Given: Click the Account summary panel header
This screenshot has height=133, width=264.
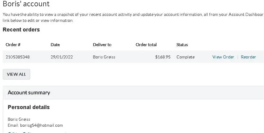Looking at the screenshot, I should click(29, 93).
